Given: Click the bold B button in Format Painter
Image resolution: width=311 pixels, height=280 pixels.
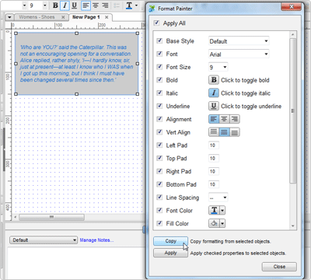Looking at the screenshot, I should click(x=214, y=80).
